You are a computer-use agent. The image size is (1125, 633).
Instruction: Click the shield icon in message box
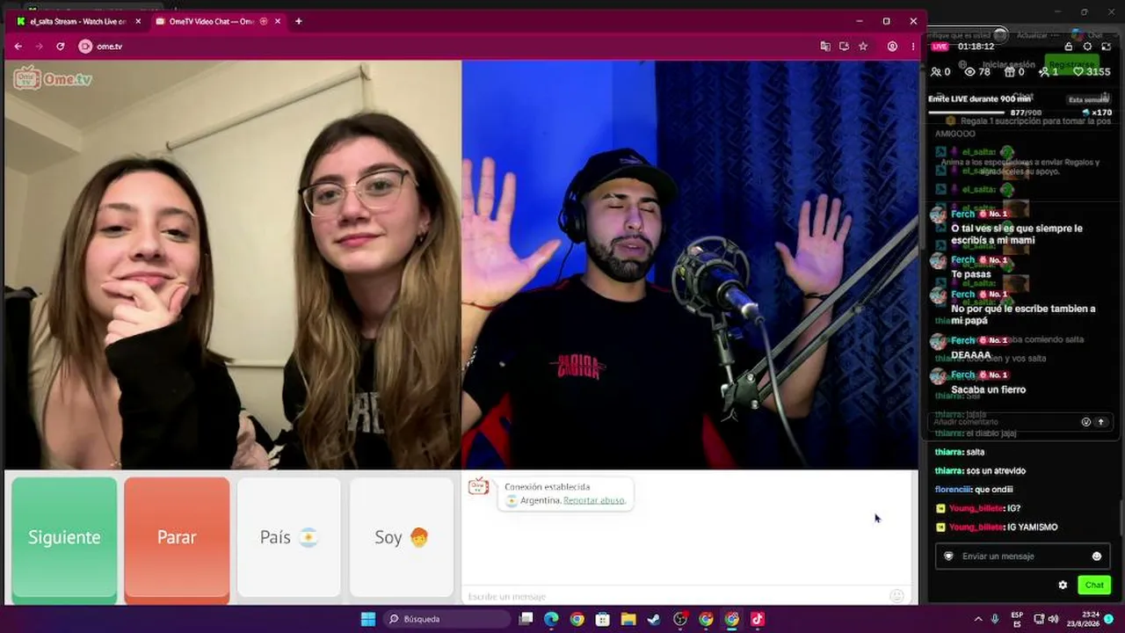[948, 557]
